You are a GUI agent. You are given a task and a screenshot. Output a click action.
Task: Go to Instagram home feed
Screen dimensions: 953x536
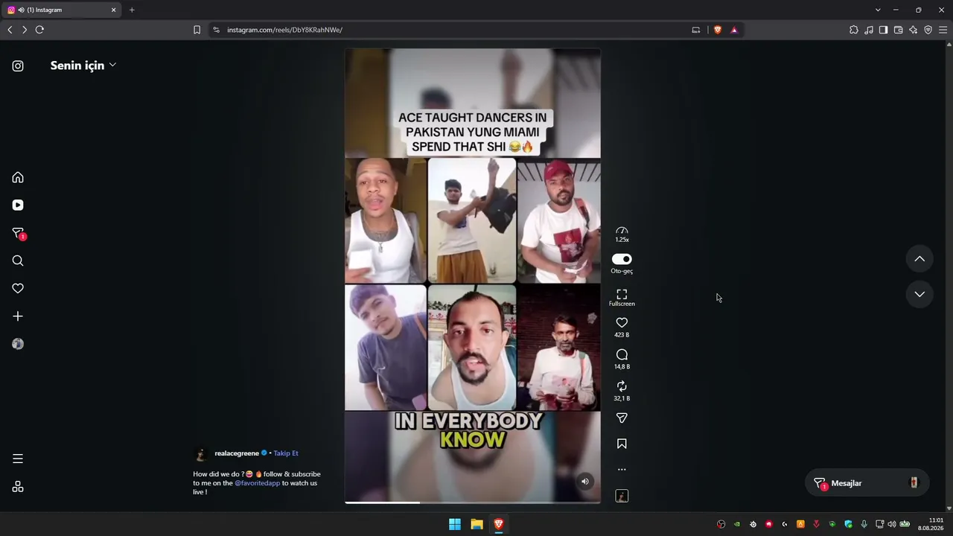[18, 177]
